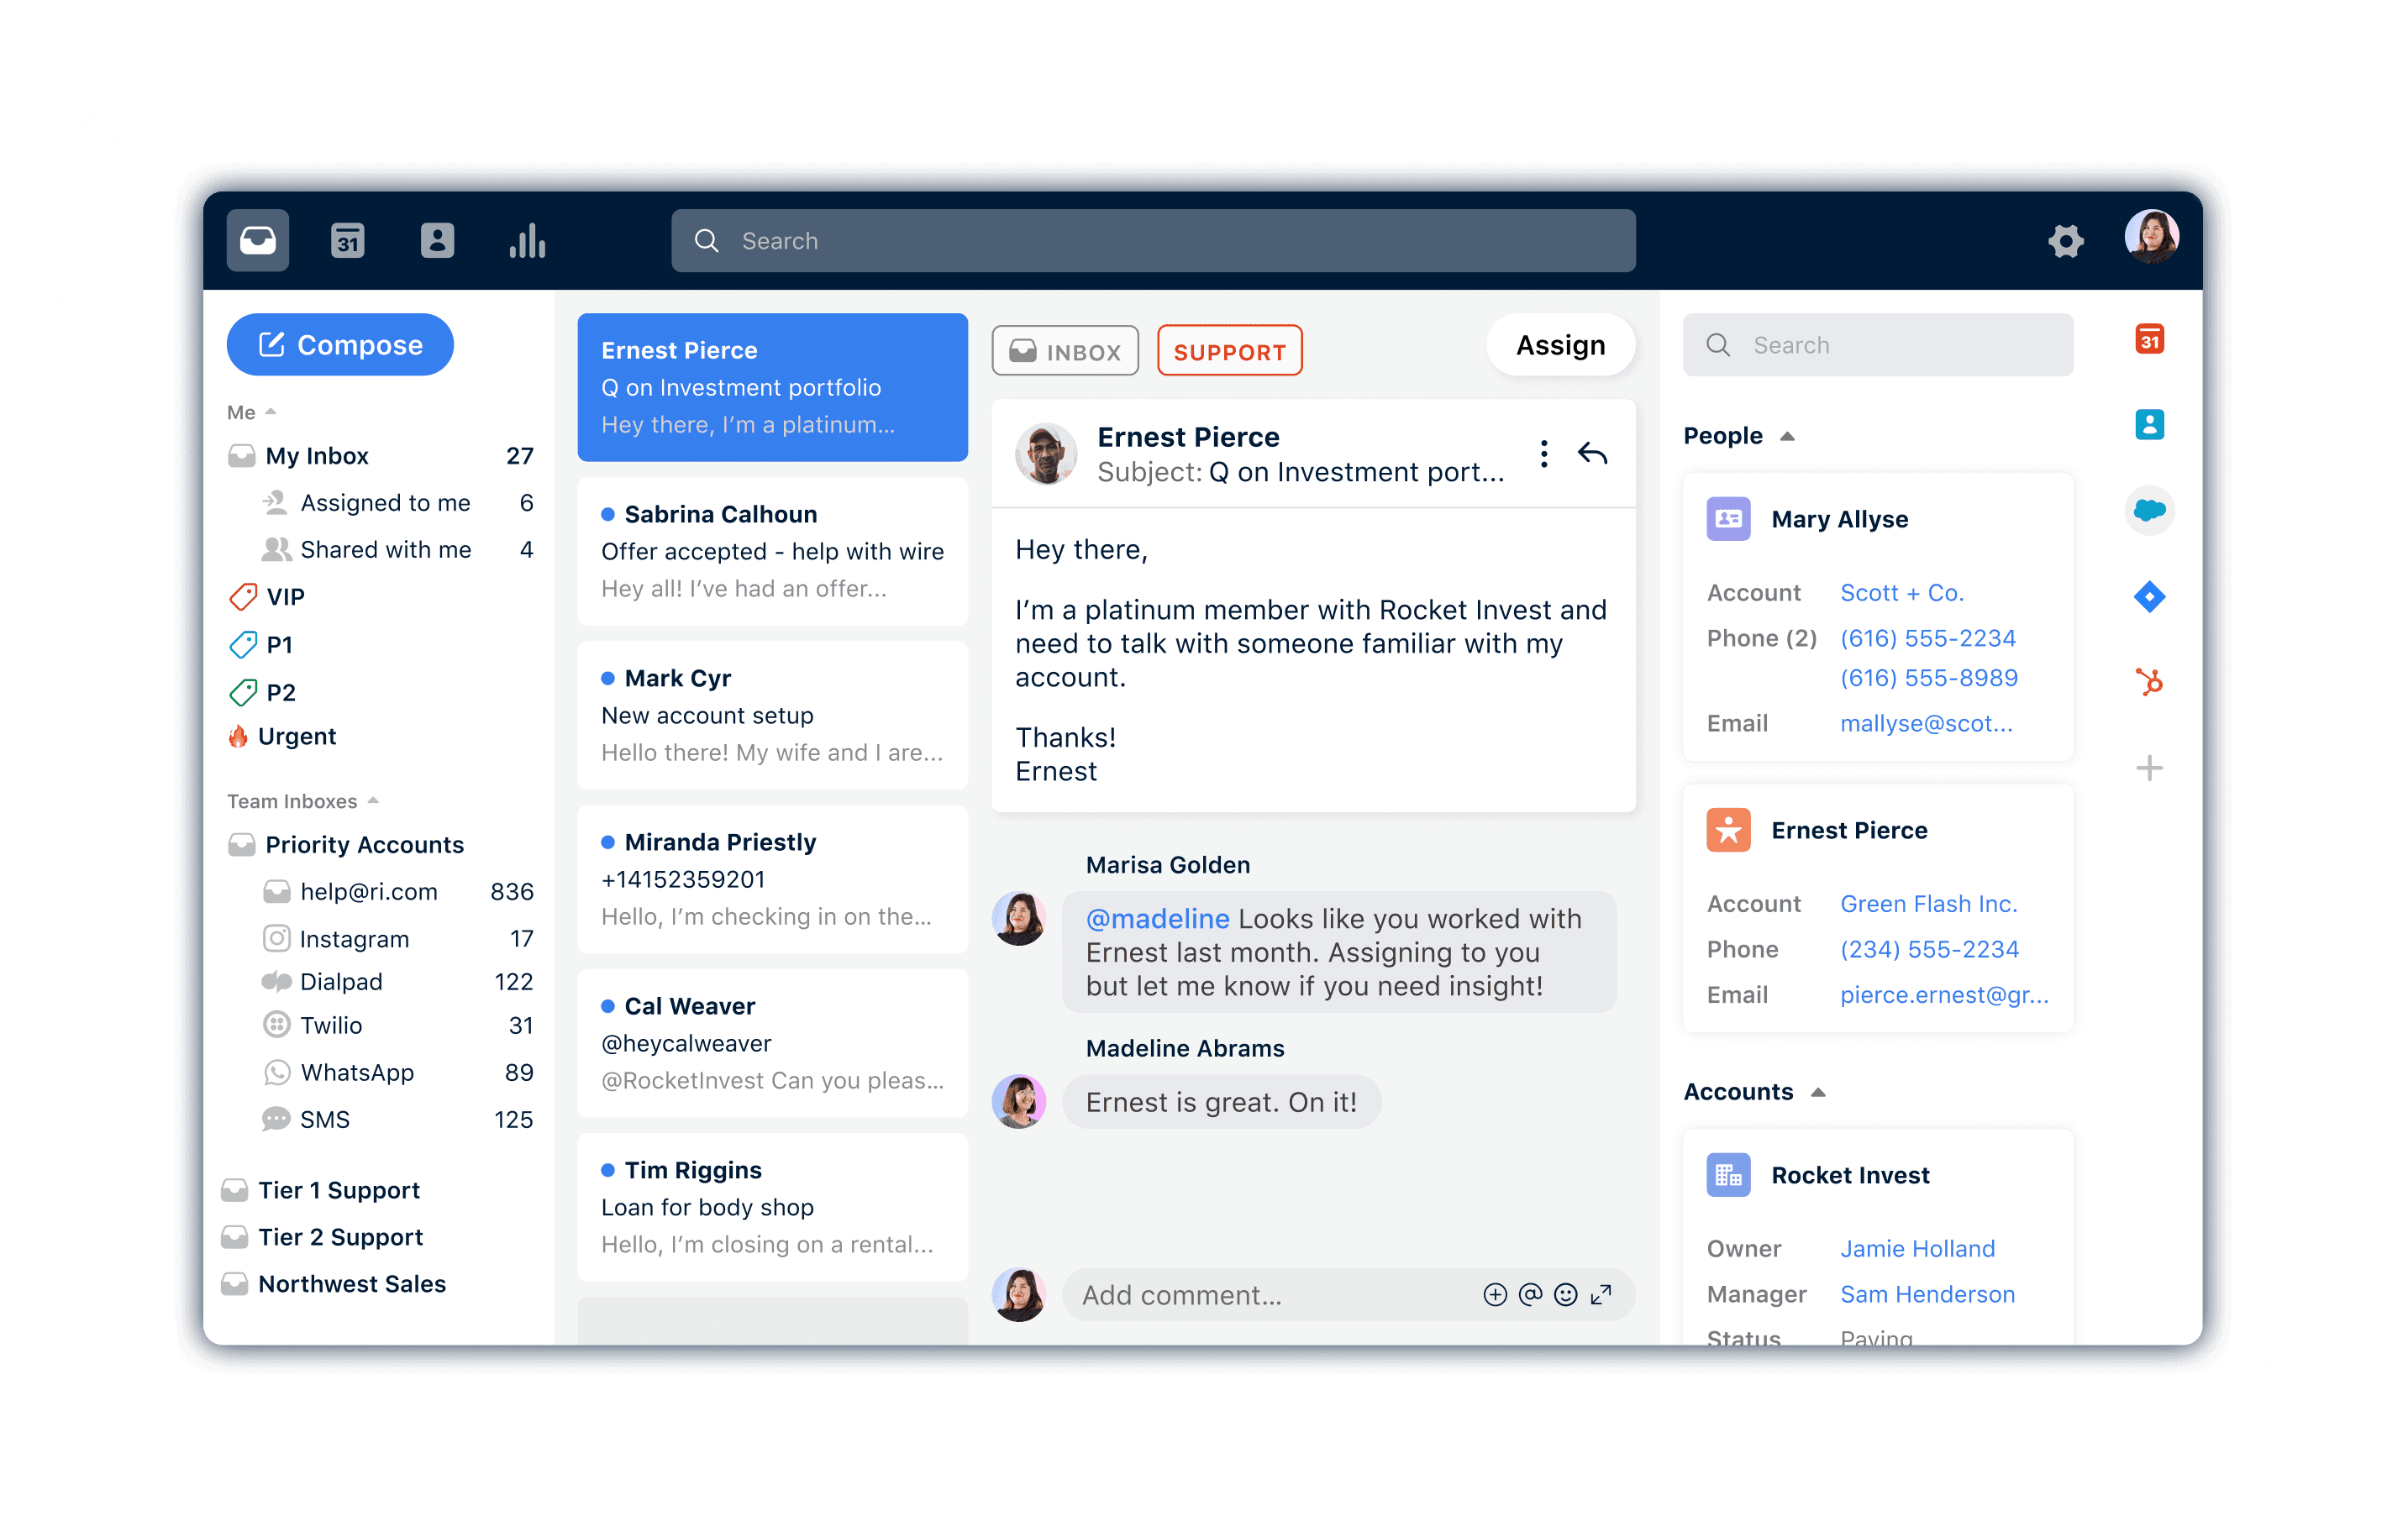Open the analytics bar chart icon

click(x=527, y=241)
